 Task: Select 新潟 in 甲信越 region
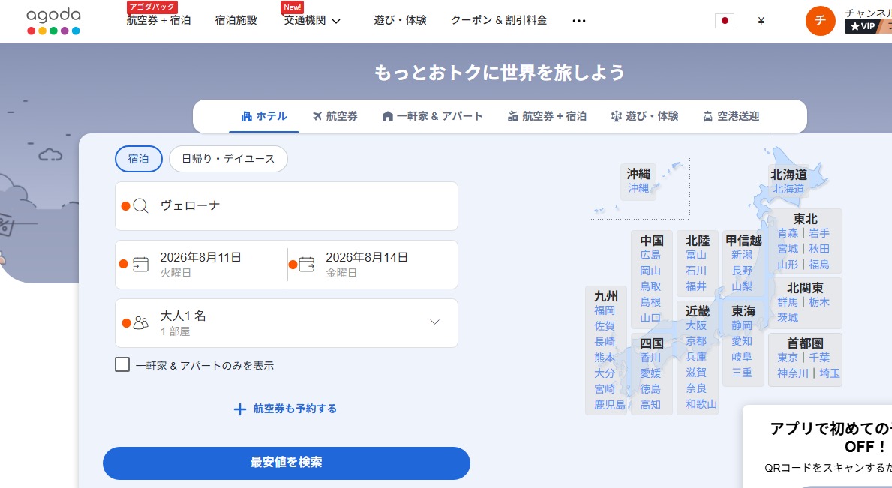[x=742, y=255]
